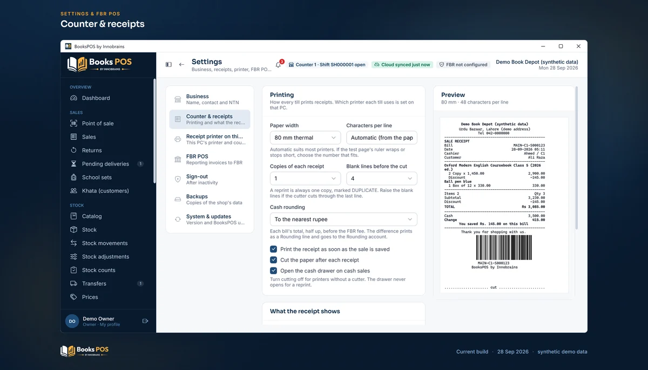Click the Sign-out shield icon
This screenshot has width=648, height=370.
click(x=178, y=180)
